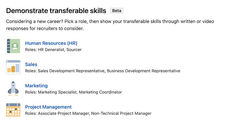Click 'responses for recruiters to consider' text
The image size is (231, 126).
[45, 28]
